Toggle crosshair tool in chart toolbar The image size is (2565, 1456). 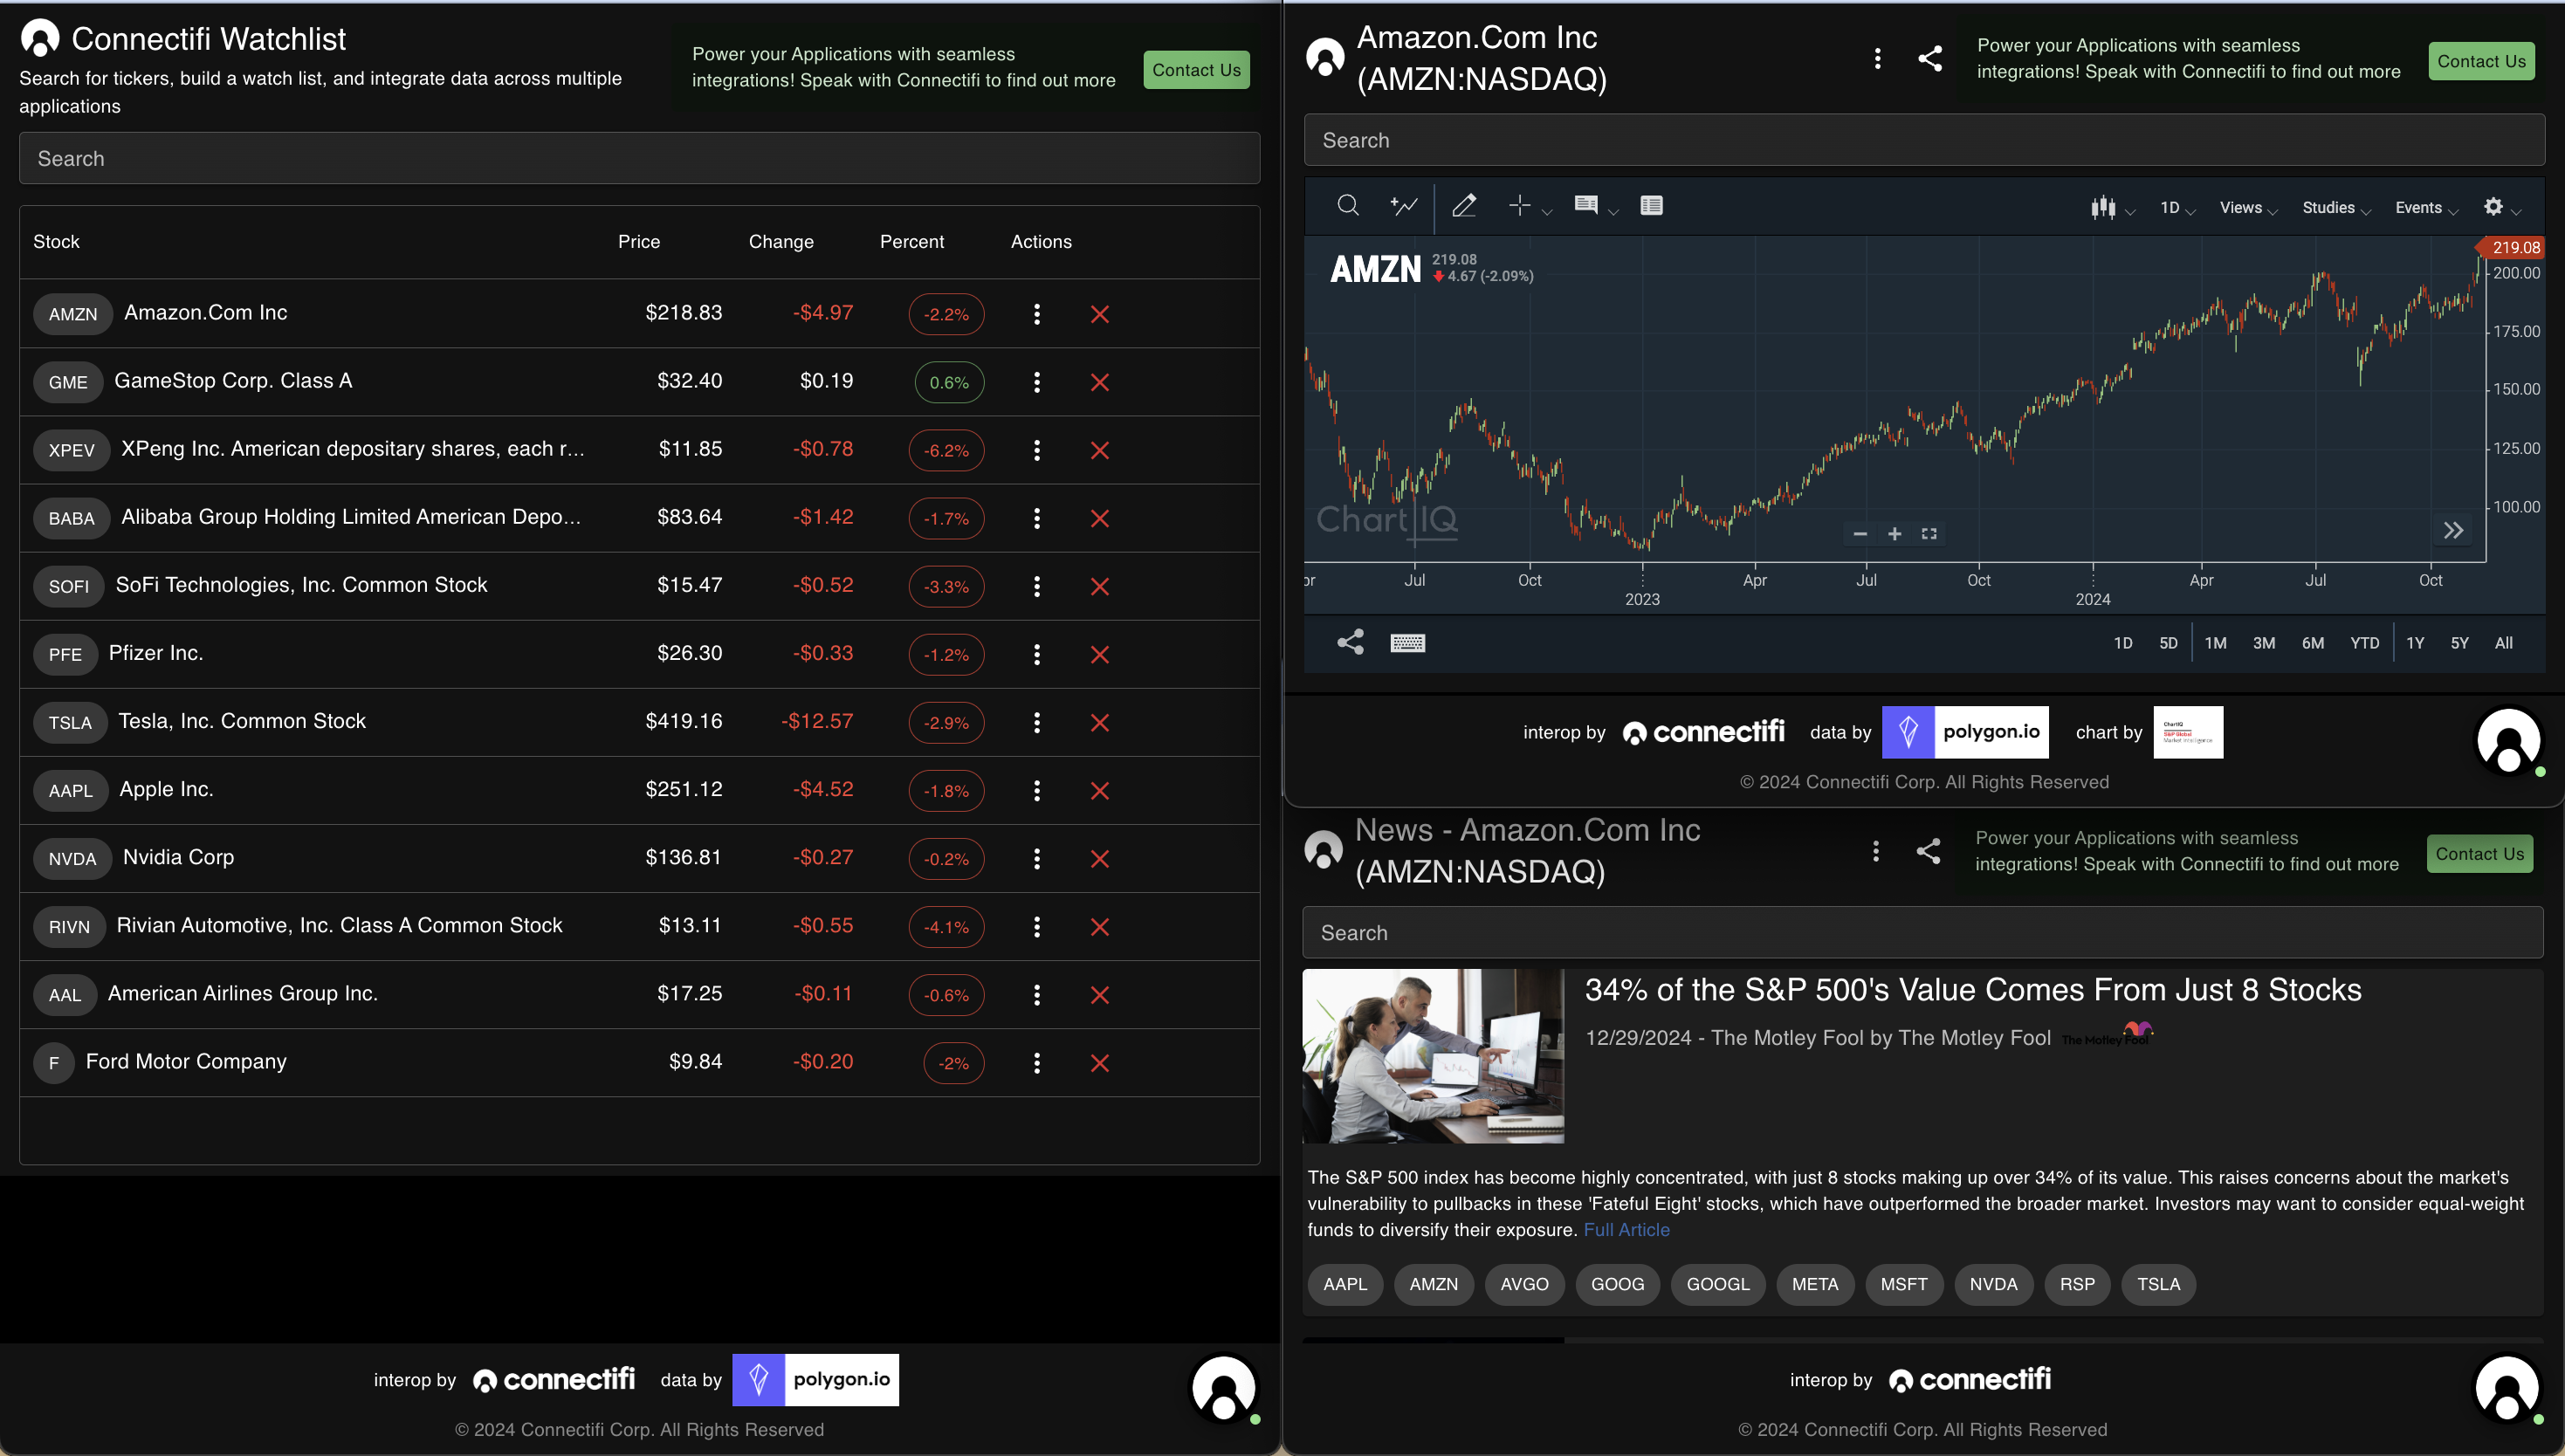(x=1519, y=205)
